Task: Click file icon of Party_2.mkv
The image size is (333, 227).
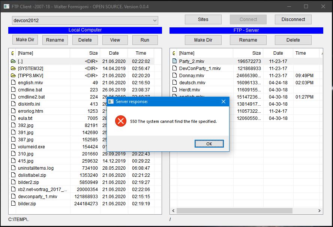Action: (x=175, y=61)
